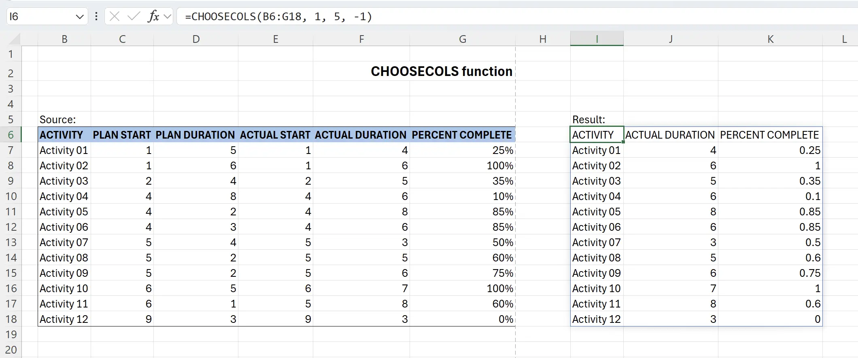Click actual duration 7 in source row 16

point(361,289)
